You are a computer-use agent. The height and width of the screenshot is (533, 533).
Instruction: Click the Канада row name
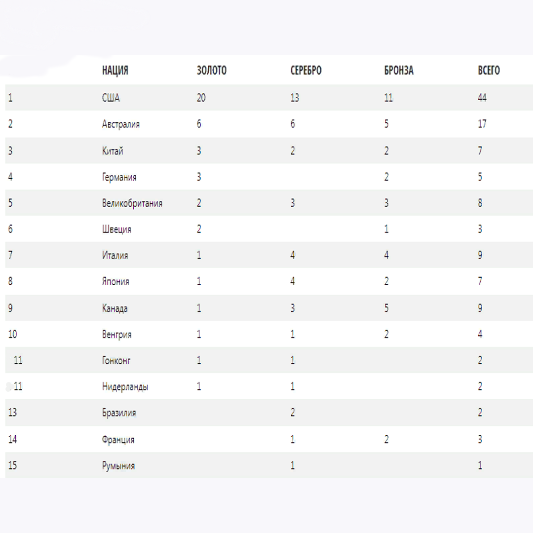[114, 308]
